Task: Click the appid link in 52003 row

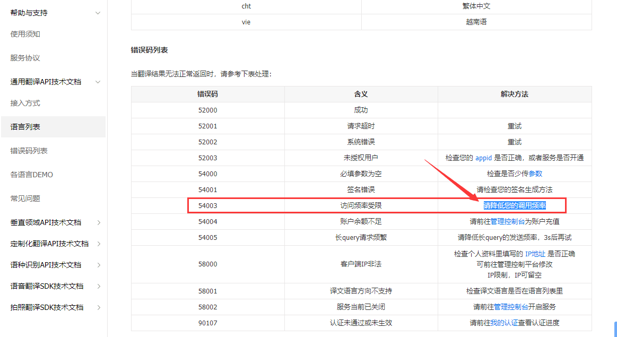Action: point(483,158)
